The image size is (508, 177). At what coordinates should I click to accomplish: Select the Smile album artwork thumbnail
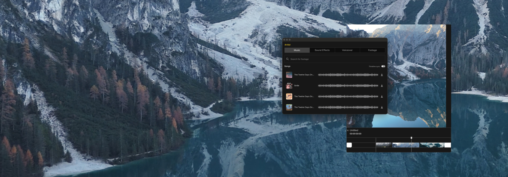[x=289, y=86]
